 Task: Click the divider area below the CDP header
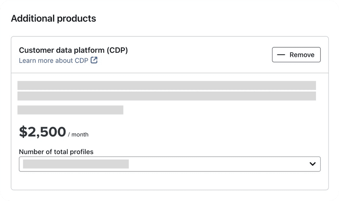[x=170, y=71]
